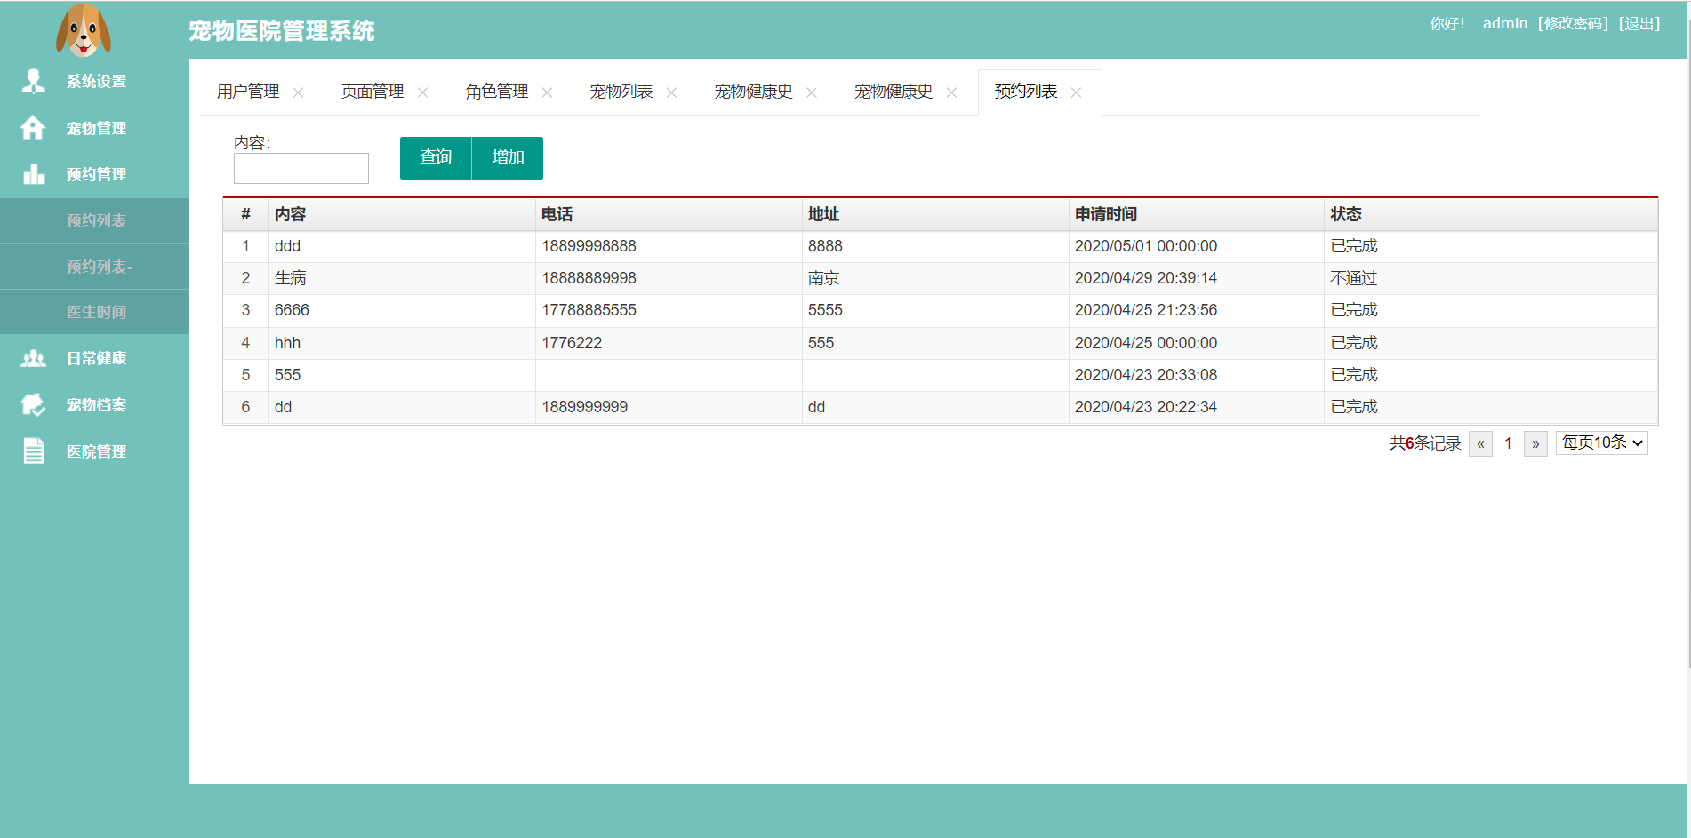Switch to the 角色管理 tab
Image resolution: width=1691 pixels, height=838 pixels.
[x=497, y=92]
